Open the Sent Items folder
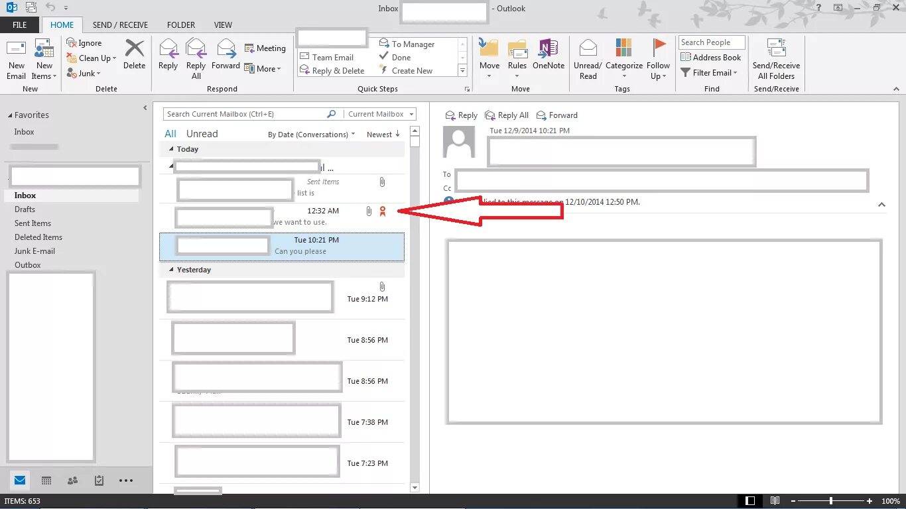Screen dimensions: 906x509 click(x=32, y=223)
